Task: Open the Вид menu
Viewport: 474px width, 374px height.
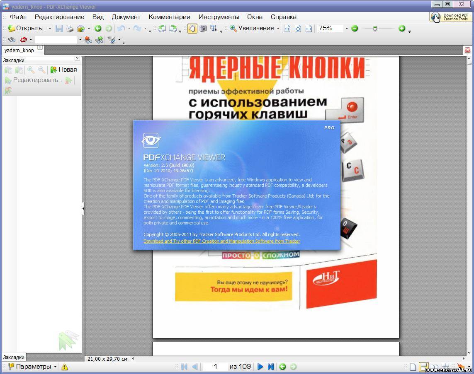Action: click(98, 17)
